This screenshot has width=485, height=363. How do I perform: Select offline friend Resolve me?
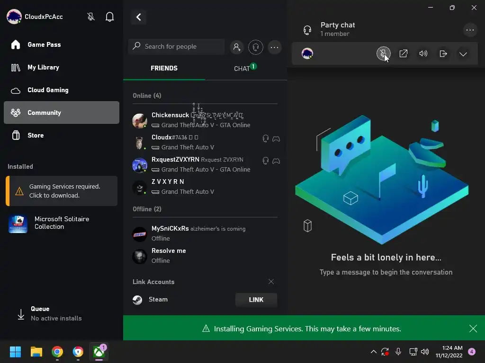[x=205, y=256]
